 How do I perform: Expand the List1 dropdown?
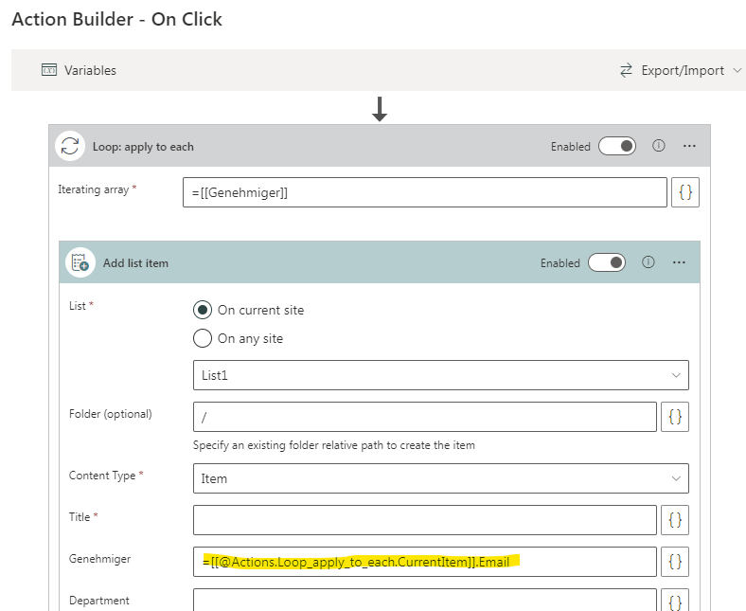tap(440, 375)
